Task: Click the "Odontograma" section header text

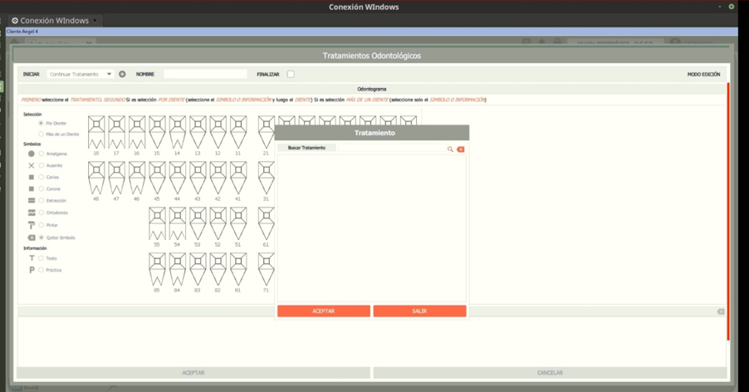Action: 372,89
